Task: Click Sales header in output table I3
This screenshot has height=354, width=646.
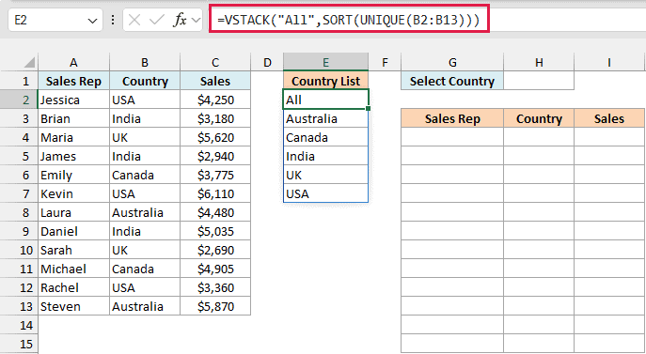Action: point(609,118)
